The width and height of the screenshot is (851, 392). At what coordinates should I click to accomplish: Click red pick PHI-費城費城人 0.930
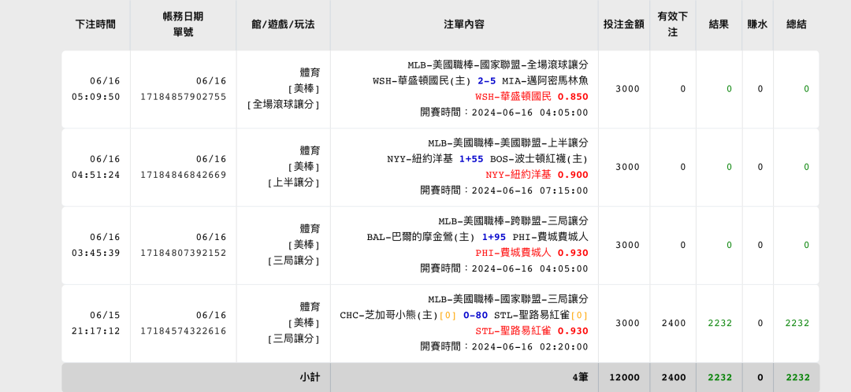tap(531, 253)
